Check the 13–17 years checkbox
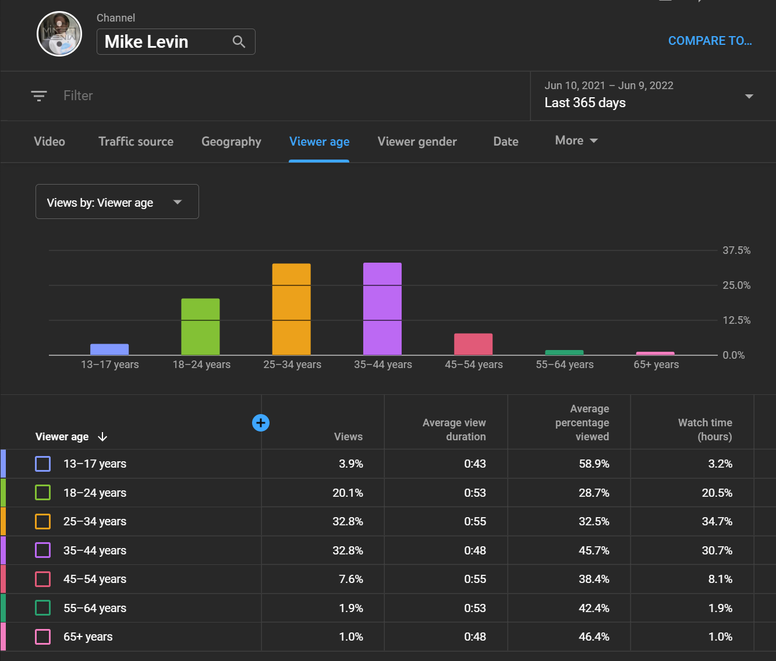The width and height of the screenshot is (776, 661). pyautogui.click(x=43, y=464)
